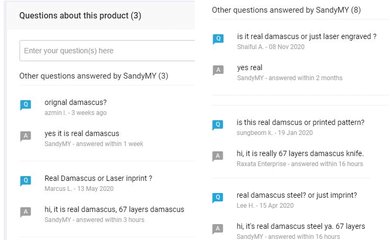Open 'is it real damascus or just laser engraved ?'

coord(307,36)
